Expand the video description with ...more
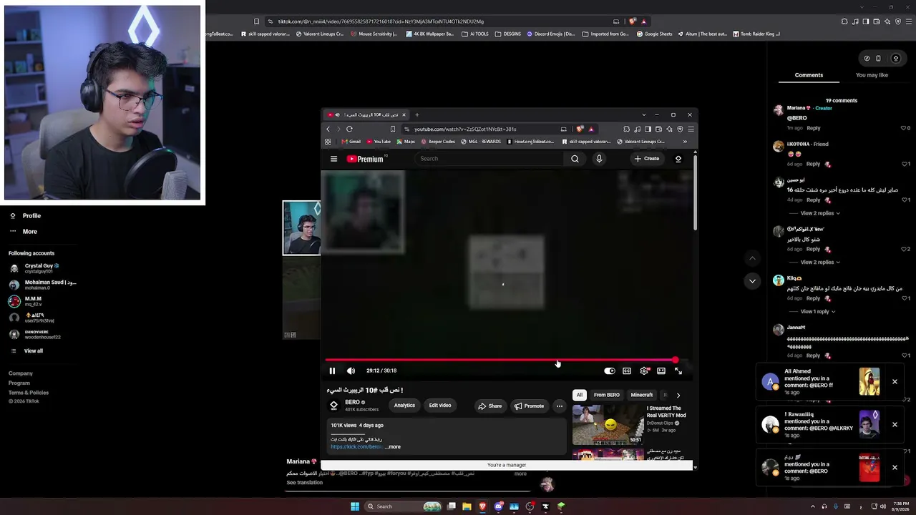The height and width of the screenshot is (515, 916). click(x=393, y=447)
